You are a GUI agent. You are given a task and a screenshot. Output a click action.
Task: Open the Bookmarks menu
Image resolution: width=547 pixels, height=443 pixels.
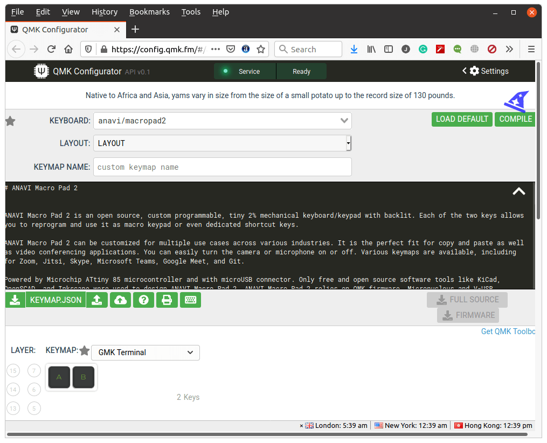149,12
